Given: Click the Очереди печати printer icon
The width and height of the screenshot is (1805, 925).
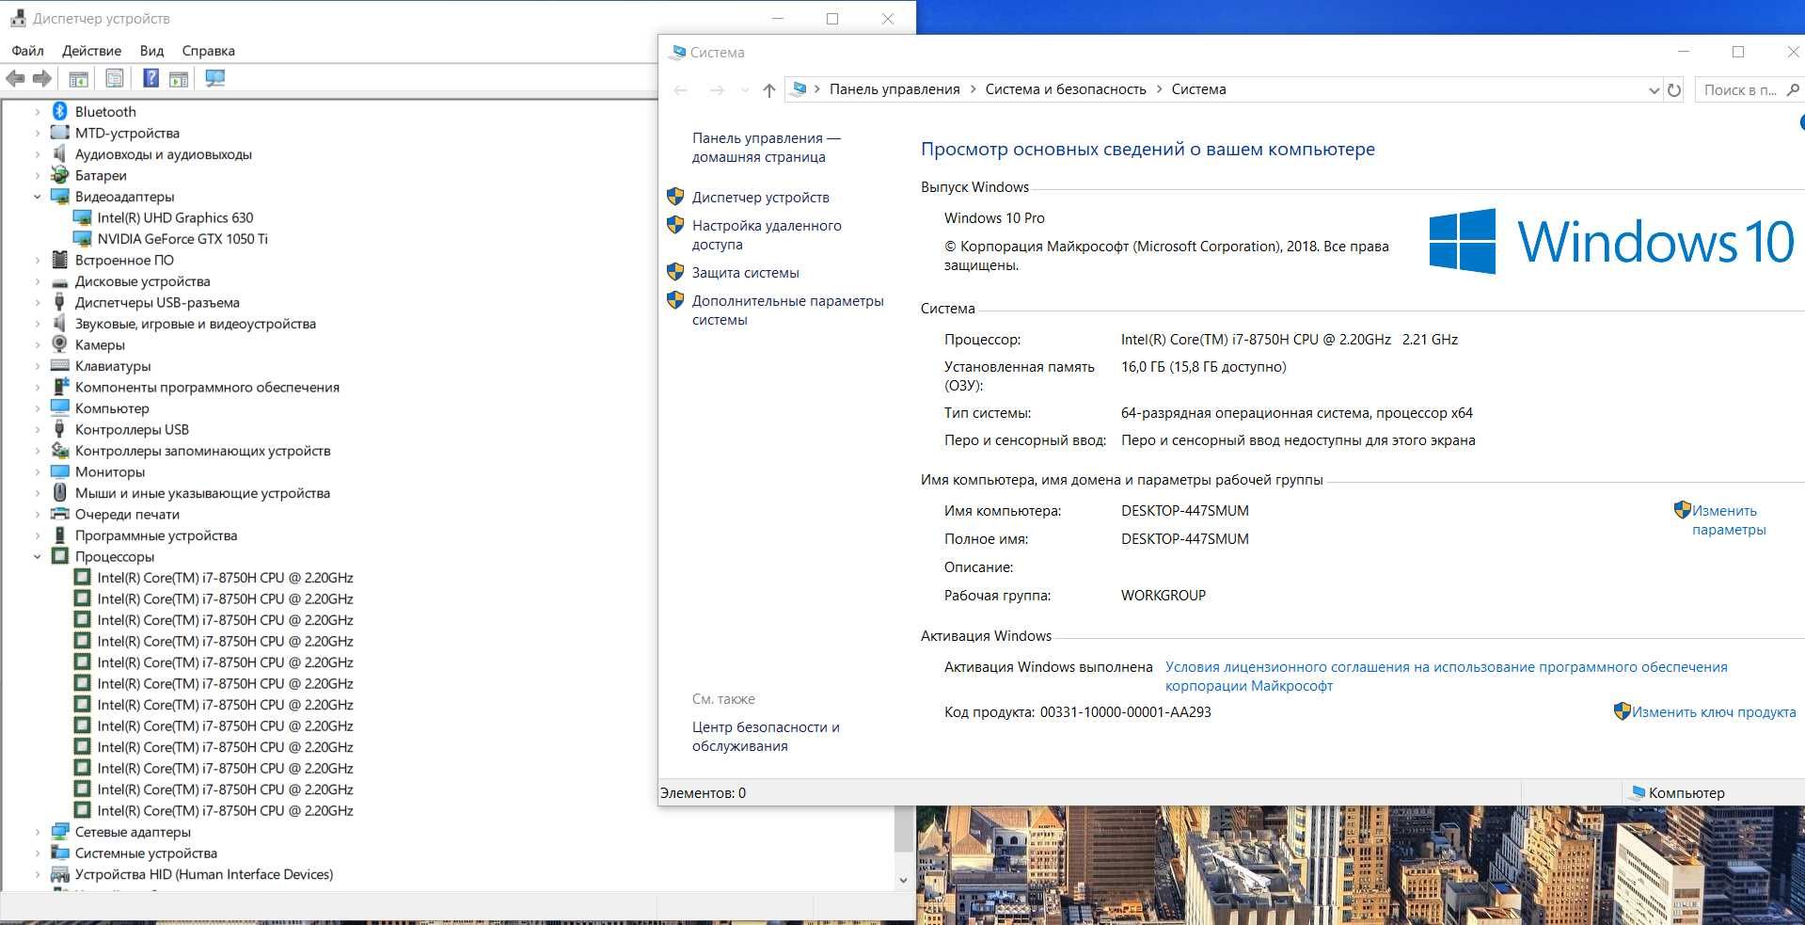Looking at the screenshot, I should [60, 514].
